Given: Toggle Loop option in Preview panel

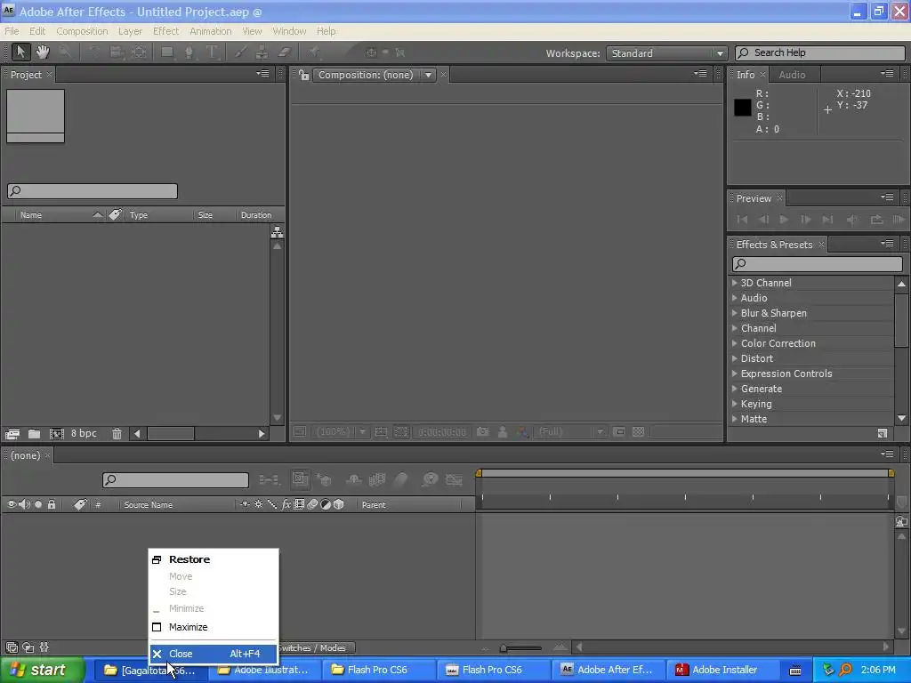Looking at the screenshot, I should pyautogui.click(x=876, y=220).
